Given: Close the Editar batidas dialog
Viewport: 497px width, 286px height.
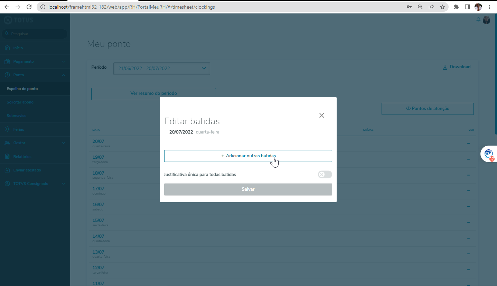Looking at the screenshot, I should click(322, 116).
